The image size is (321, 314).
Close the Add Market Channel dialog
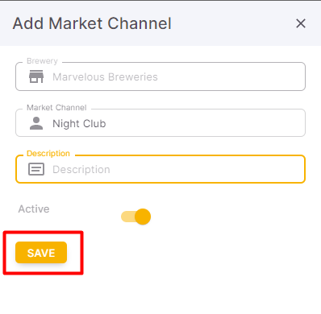tap(301, 23)
